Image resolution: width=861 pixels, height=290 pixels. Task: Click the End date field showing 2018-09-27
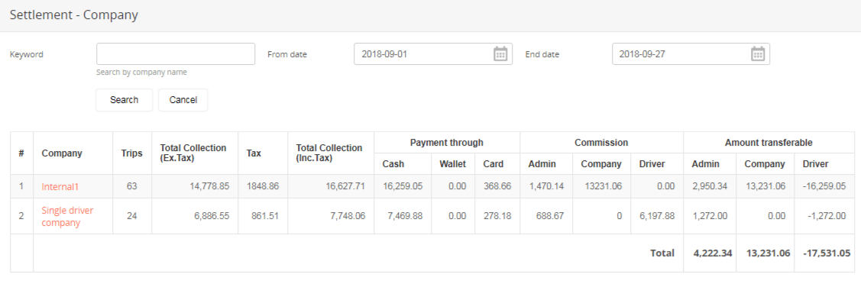point(691,53)
